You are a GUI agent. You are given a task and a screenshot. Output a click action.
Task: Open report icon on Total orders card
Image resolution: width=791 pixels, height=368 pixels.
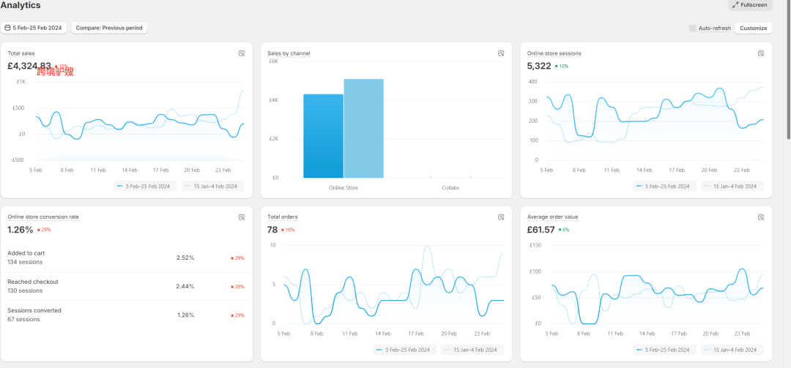(x=501, y=217)
